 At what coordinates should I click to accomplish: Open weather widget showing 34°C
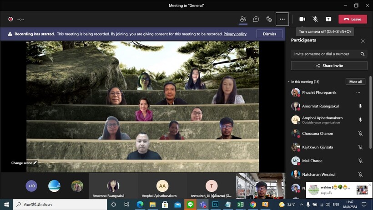[287, 205]
